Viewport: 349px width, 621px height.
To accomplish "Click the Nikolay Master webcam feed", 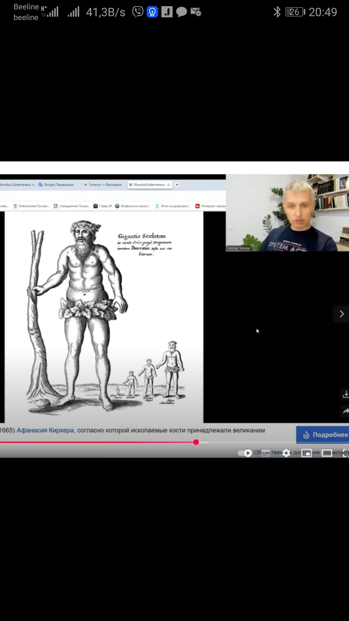I will 287,213.
